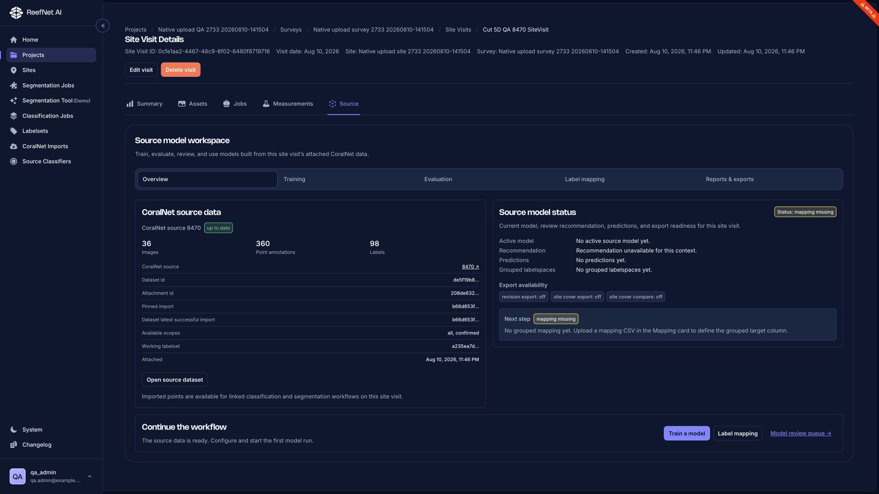
Task: Click Site Visits in the breadcrumb
Action: click(458, 30)
